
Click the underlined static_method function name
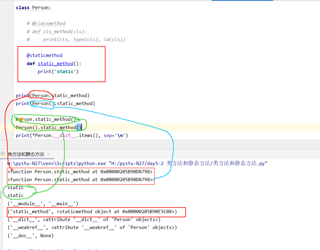tap(55, 64)
